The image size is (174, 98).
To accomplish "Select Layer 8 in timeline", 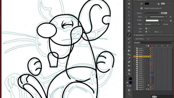I will (x=141, y=81).
